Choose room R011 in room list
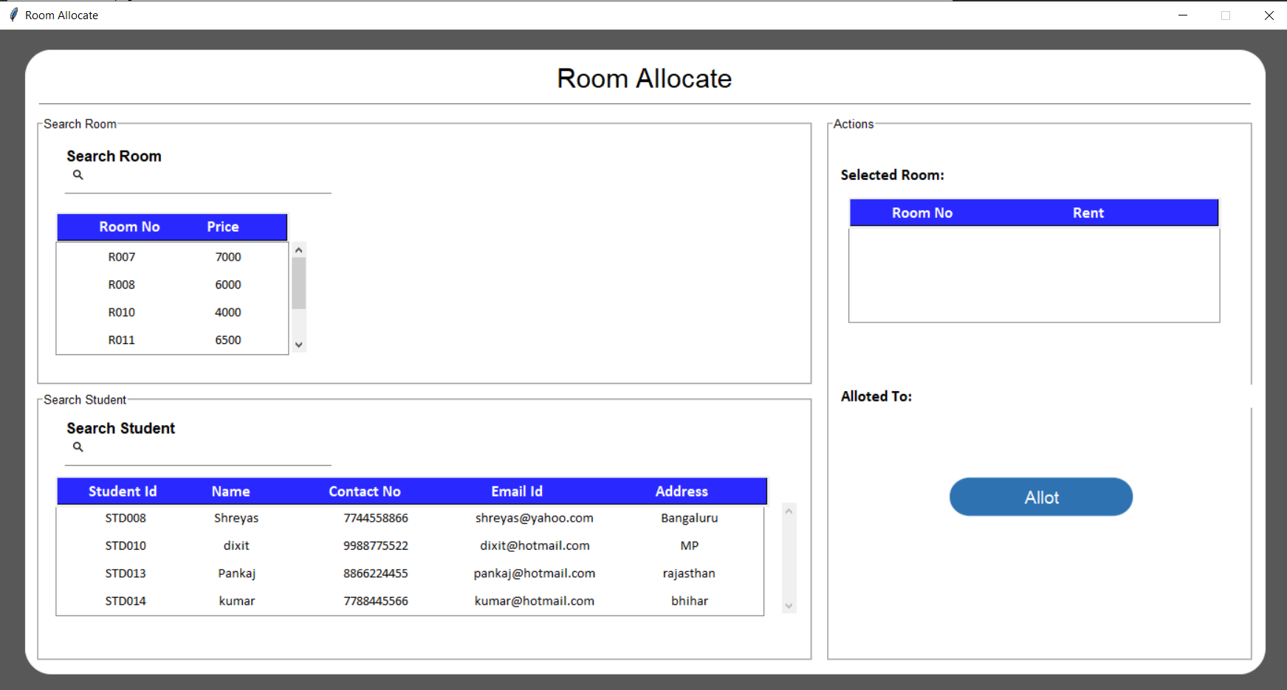This screenshot has width=1287, height=690. click(x=172, y=340)
